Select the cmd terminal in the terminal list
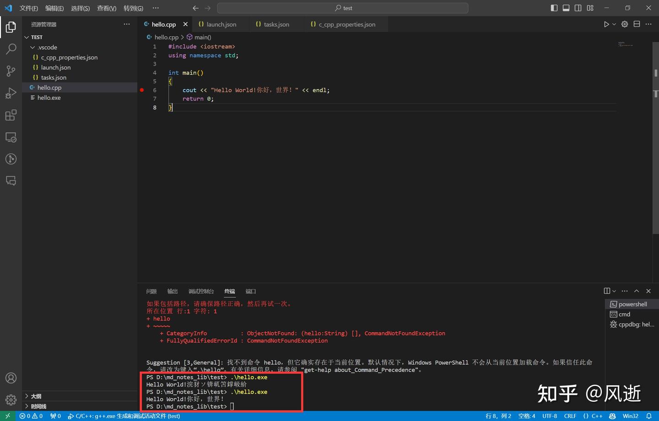659x421 pixels. click(x=624, y=314)
